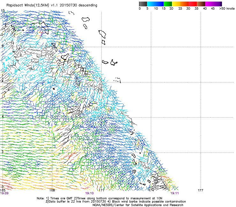Click the red 30-35 knots legend segment

tap(193, 4)
